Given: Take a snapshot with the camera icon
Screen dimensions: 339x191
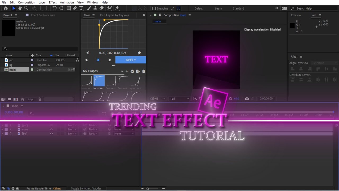Looking at the screenshot, I should point(247,99).
